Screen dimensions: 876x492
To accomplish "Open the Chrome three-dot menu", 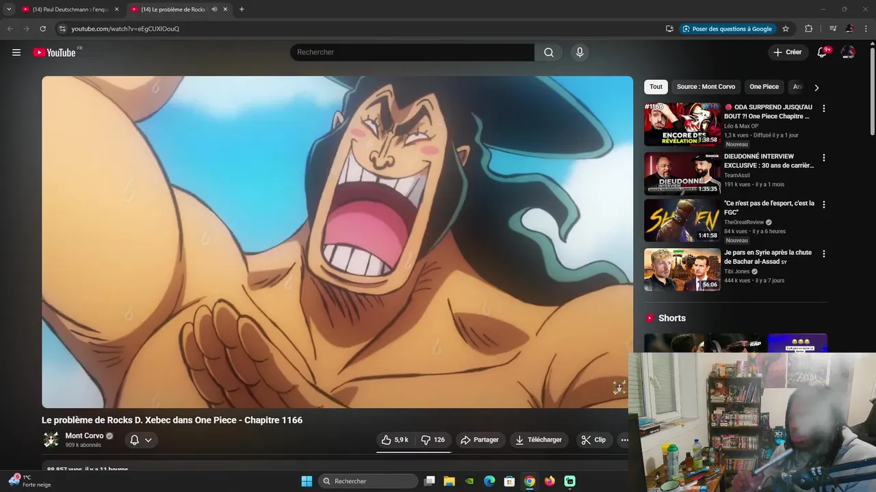I will 866,29.
